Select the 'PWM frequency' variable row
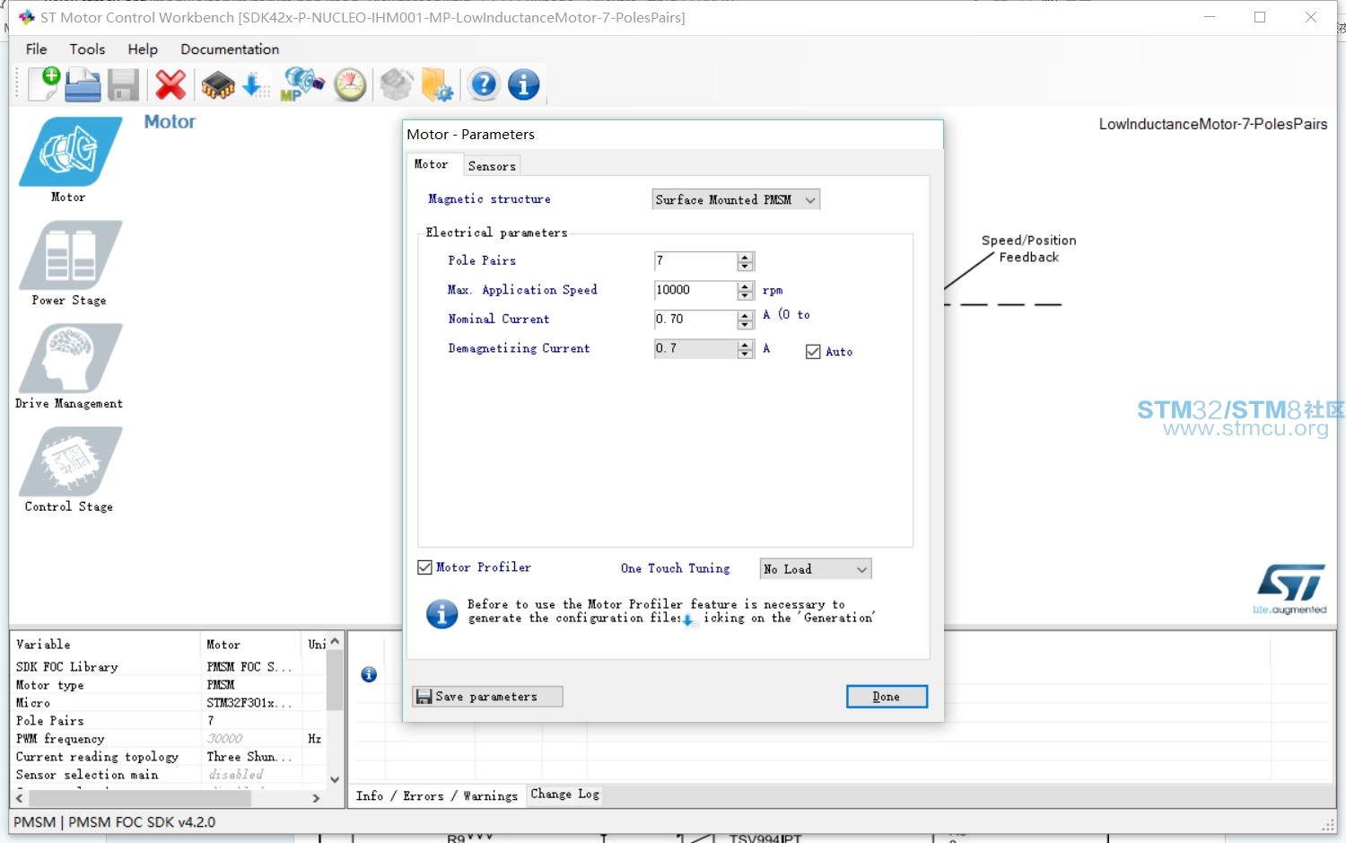This screenshot has width=1346, height=843. click(x=169, y=739)
